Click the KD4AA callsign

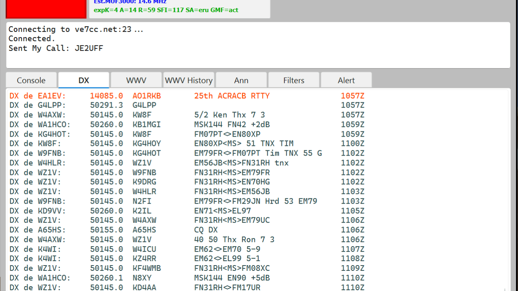click(x=144, y=287)
